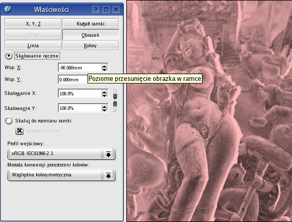
Task: Click the Skalowanie X field
Action: coord(80,93)
